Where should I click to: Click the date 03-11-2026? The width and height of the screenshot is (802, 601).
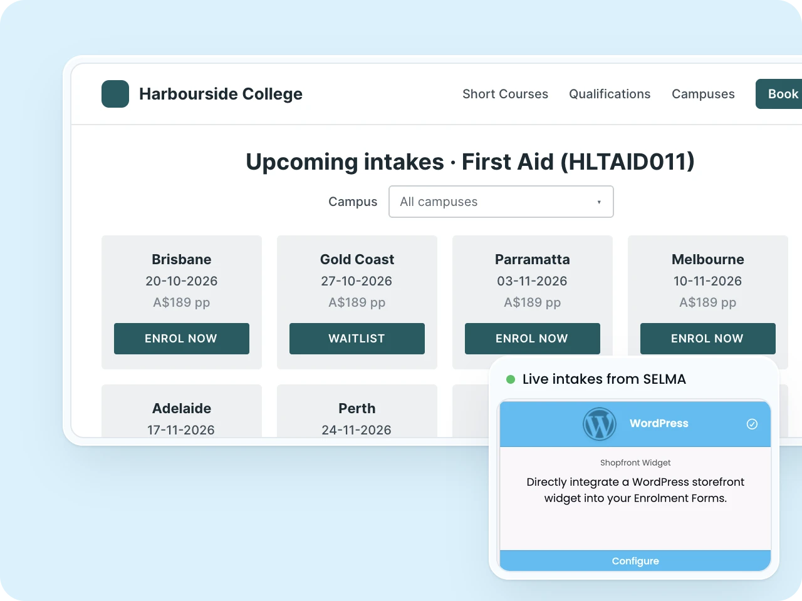coord(532,281)
